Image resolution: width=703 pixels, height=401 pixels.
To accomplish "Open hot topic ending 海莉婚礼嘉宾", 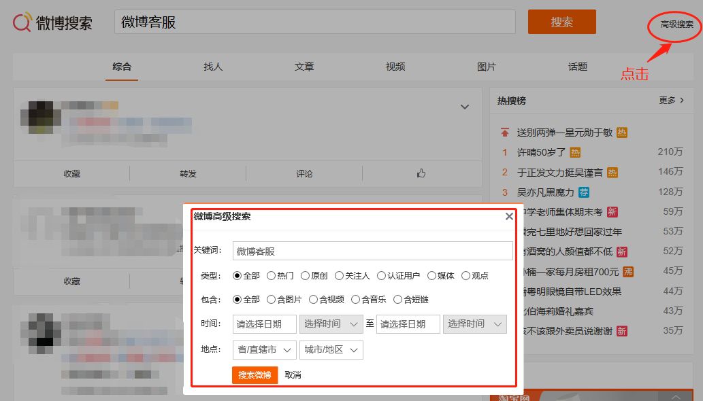I will 558,311.
